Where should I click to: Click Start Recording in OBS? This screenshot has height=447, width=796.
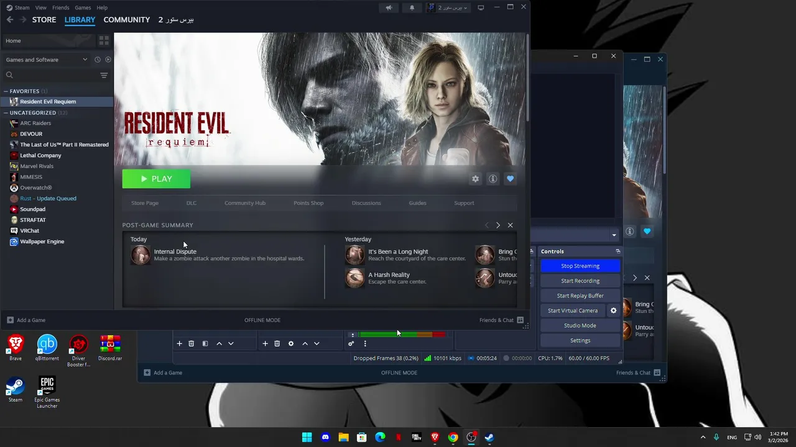point(580,281)
